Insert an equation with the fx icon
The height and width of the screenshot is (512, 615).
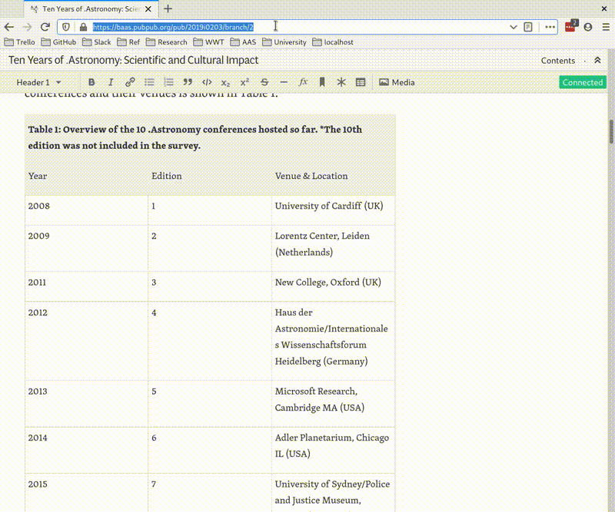[x=303, y=82]
